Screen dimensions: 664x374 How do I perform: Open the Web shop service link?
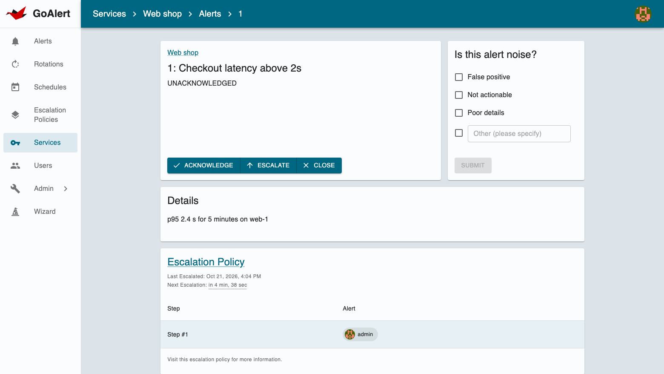point(183,53)
